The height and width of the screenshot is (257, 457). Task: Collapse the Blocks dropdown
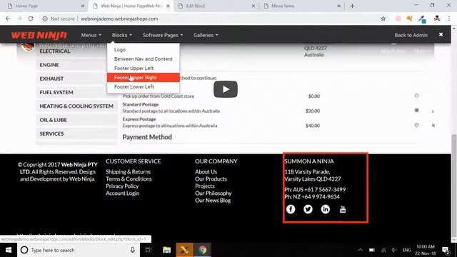coord(122,35)
